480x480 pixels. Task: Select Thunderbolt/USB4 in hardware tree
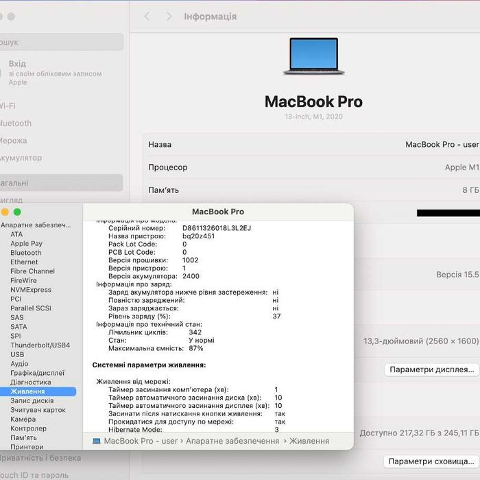pos(40,345)
